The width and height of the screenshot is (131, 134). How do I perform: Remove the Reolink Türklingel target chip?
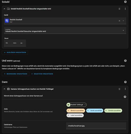(85, 105)
